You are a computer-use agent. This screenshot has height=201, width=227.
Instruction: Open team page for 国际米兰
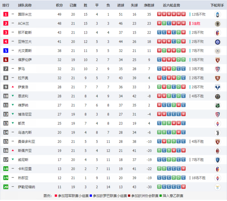25,14
